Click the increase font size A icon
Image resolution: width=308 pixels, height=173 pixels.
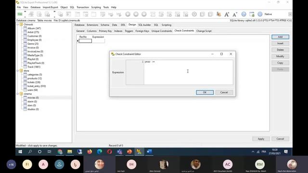[227, 14]
